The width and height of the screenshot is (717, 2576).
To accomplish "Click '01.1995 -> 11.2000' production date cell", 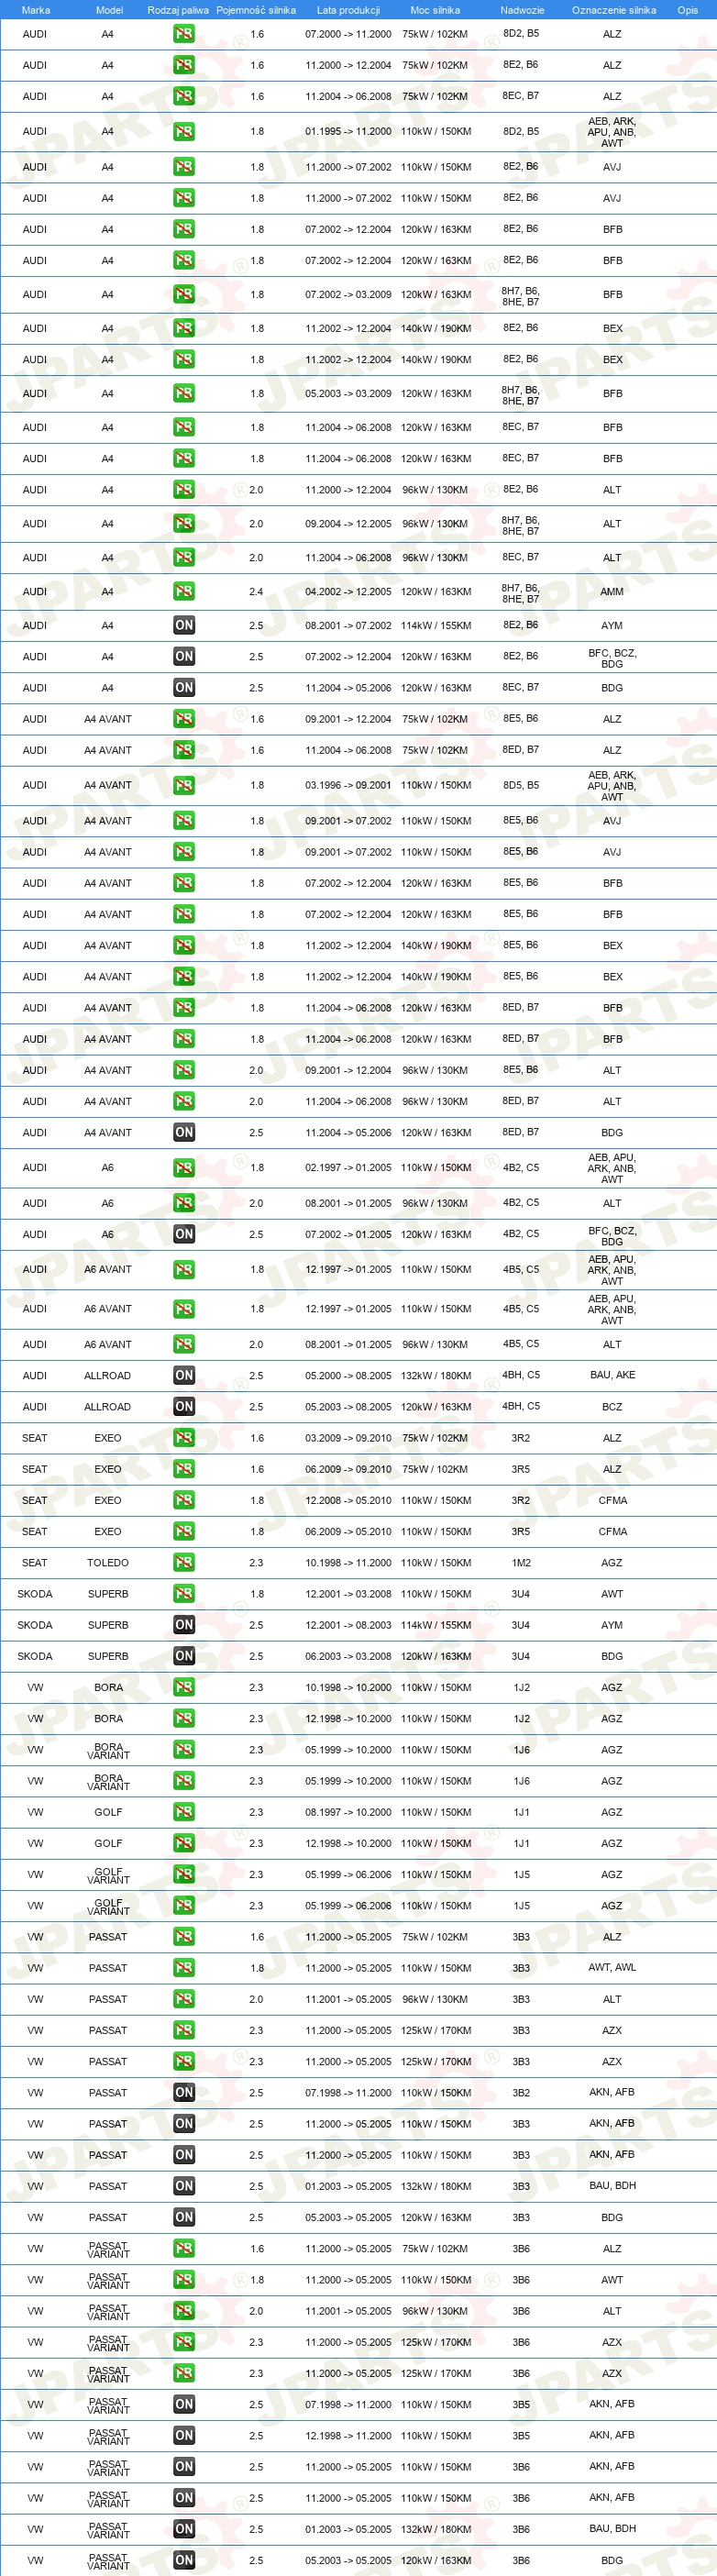I will (348, 131).
